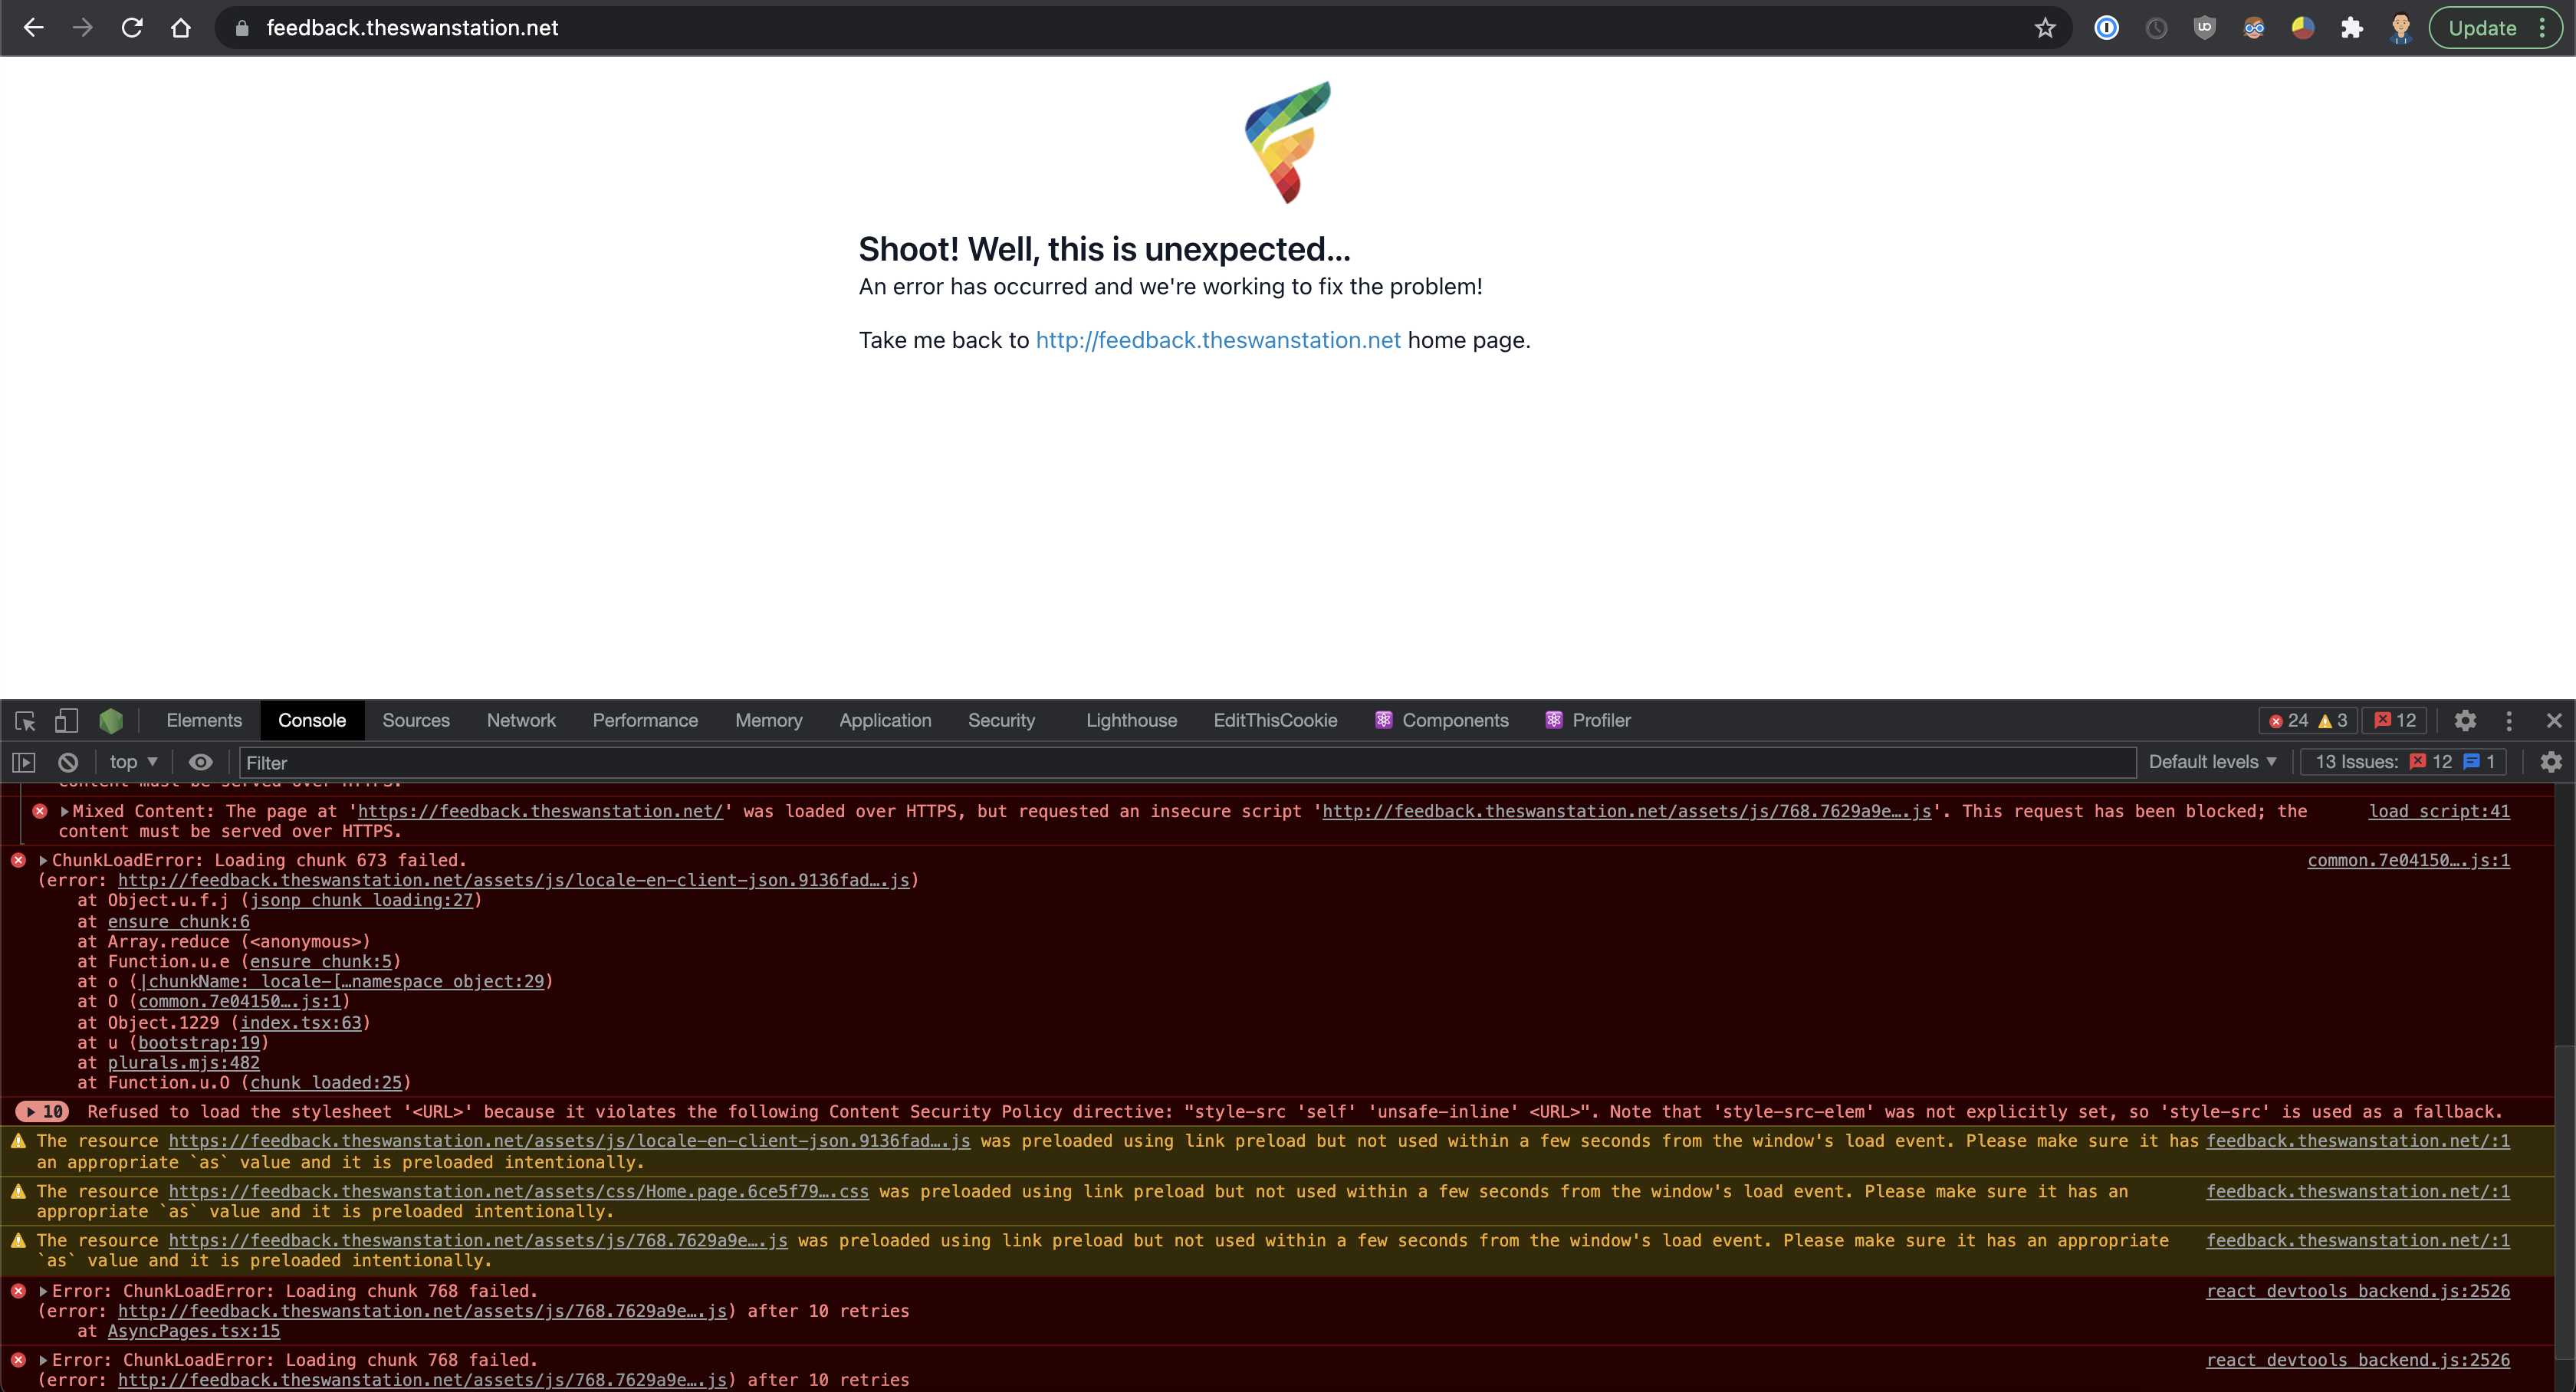Screen dimensions: 2576x1392
Task: Toggle the device emulation toolbar
Action: pyautogui.click(x=66, y=721)
